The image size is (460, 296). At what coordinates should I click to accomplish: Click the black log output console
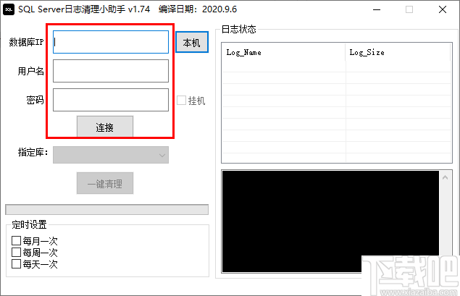(x=330, y=221)
